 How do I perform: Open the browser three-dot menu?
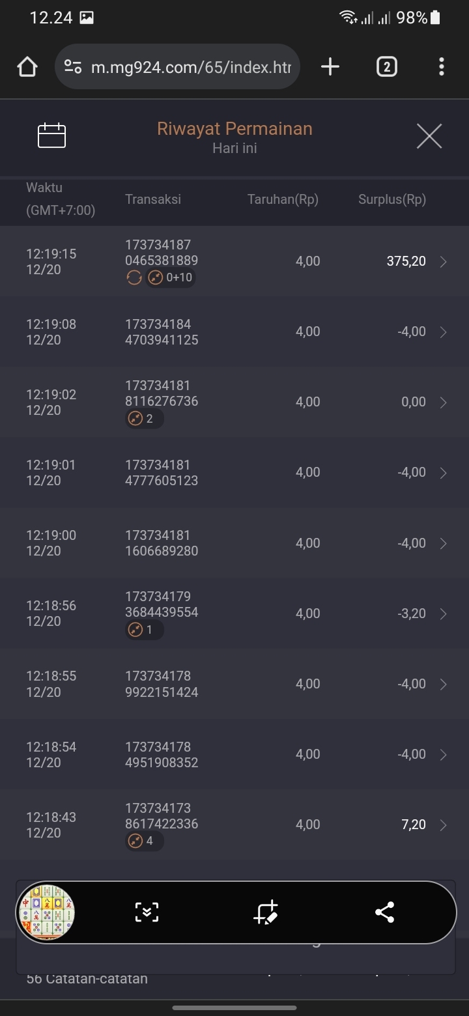[441, 66]
